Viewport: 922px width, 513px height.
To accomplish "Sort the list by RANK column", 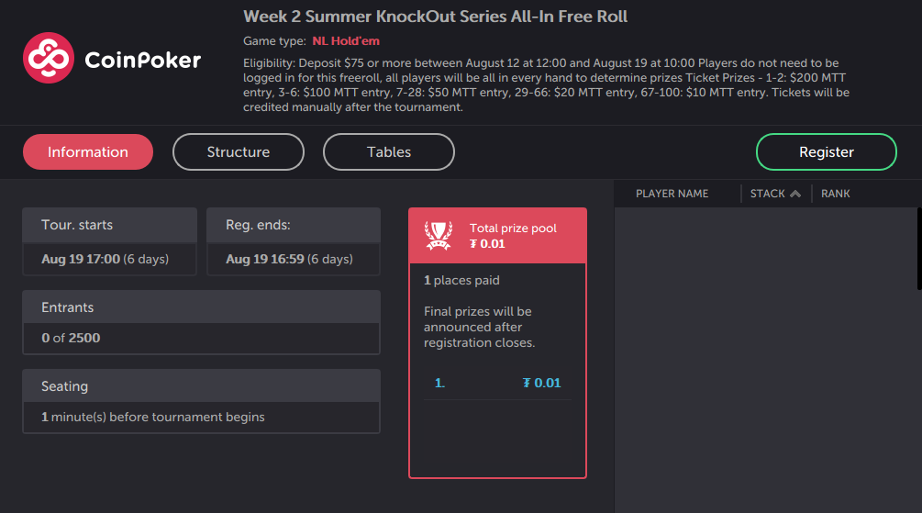I will coord(836,194).
